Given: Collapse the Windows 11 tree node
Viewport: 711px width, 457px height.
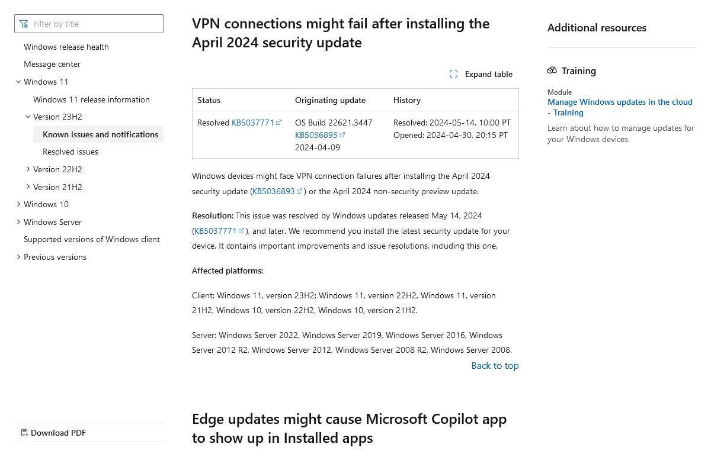Looking at the screenshot, I should click(x=18, y=82).
